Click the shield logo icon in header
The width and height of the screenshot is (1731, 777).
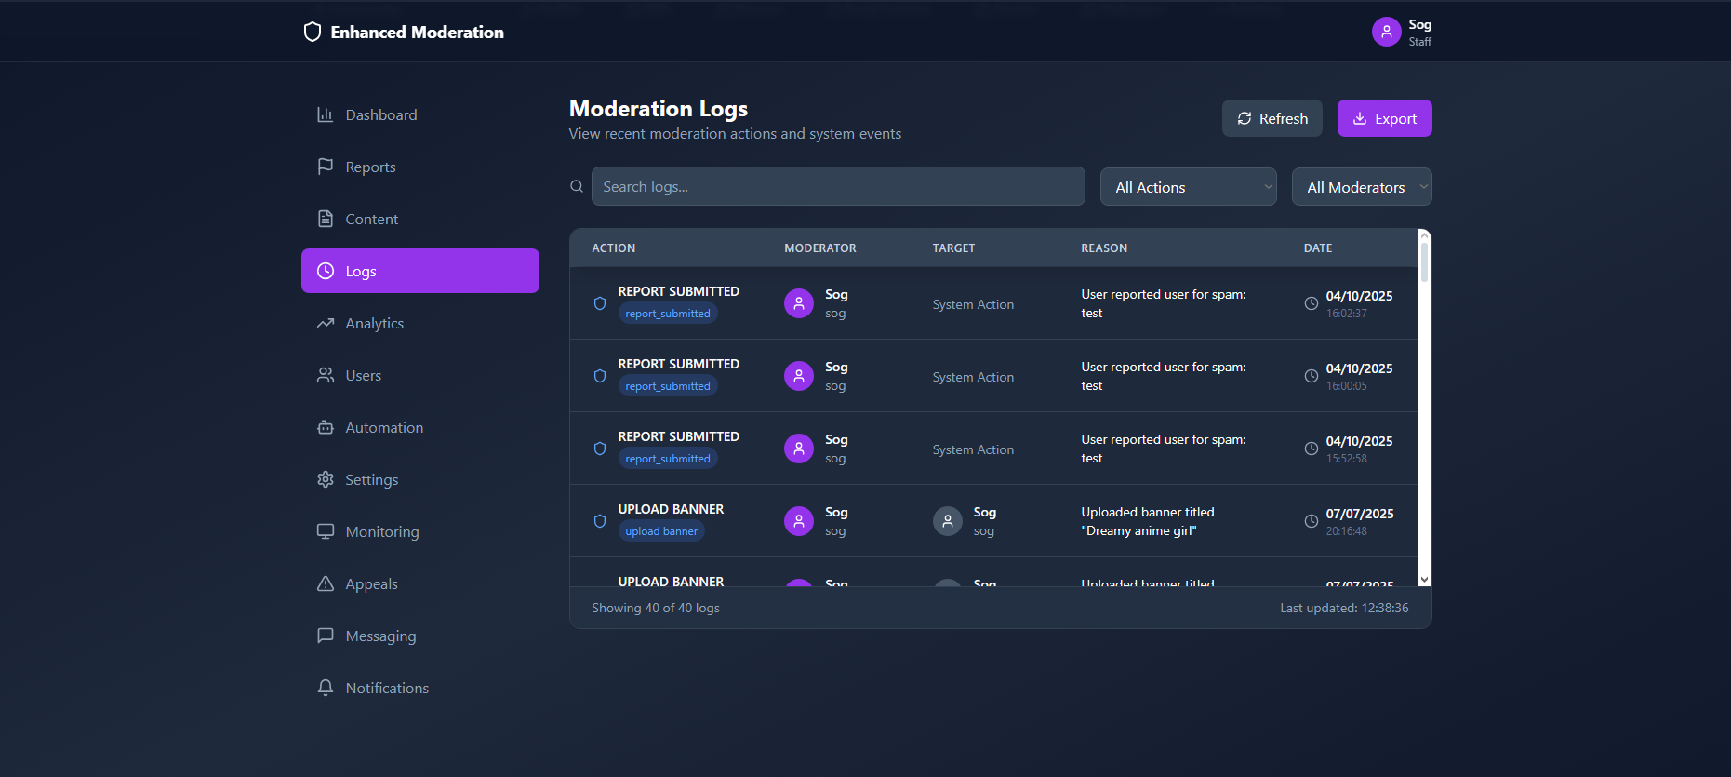click(x=313, y=32)
